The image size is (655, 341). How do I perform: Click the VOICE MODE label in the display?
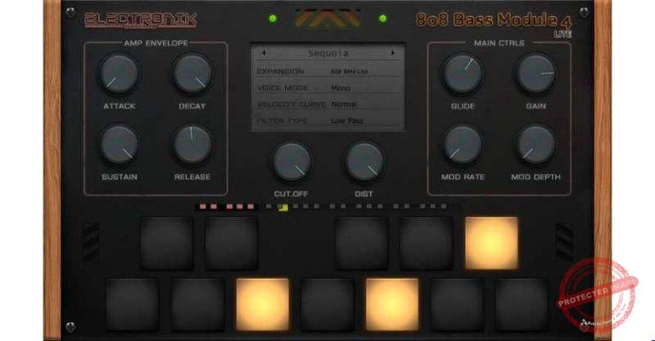283,88
